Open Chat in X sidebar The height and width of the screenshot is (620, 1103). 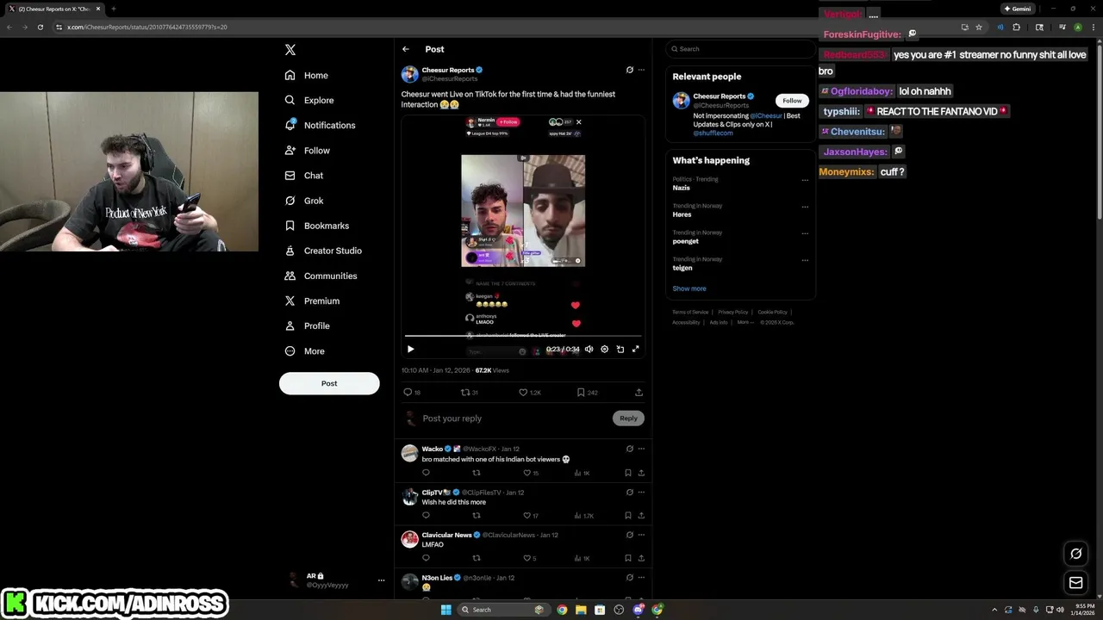304,176
